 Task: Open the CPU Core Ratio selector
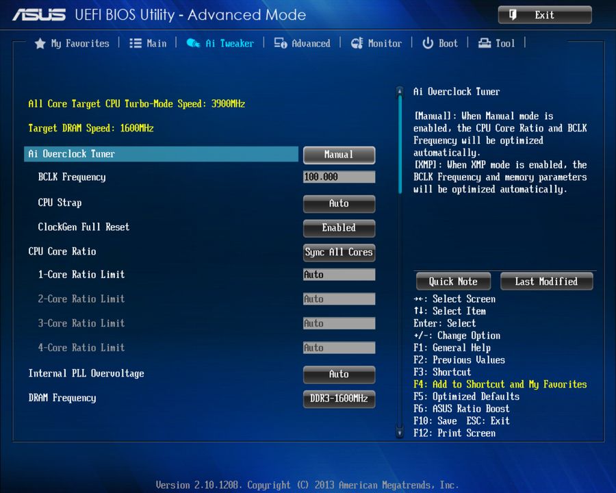tap(339, 253)
